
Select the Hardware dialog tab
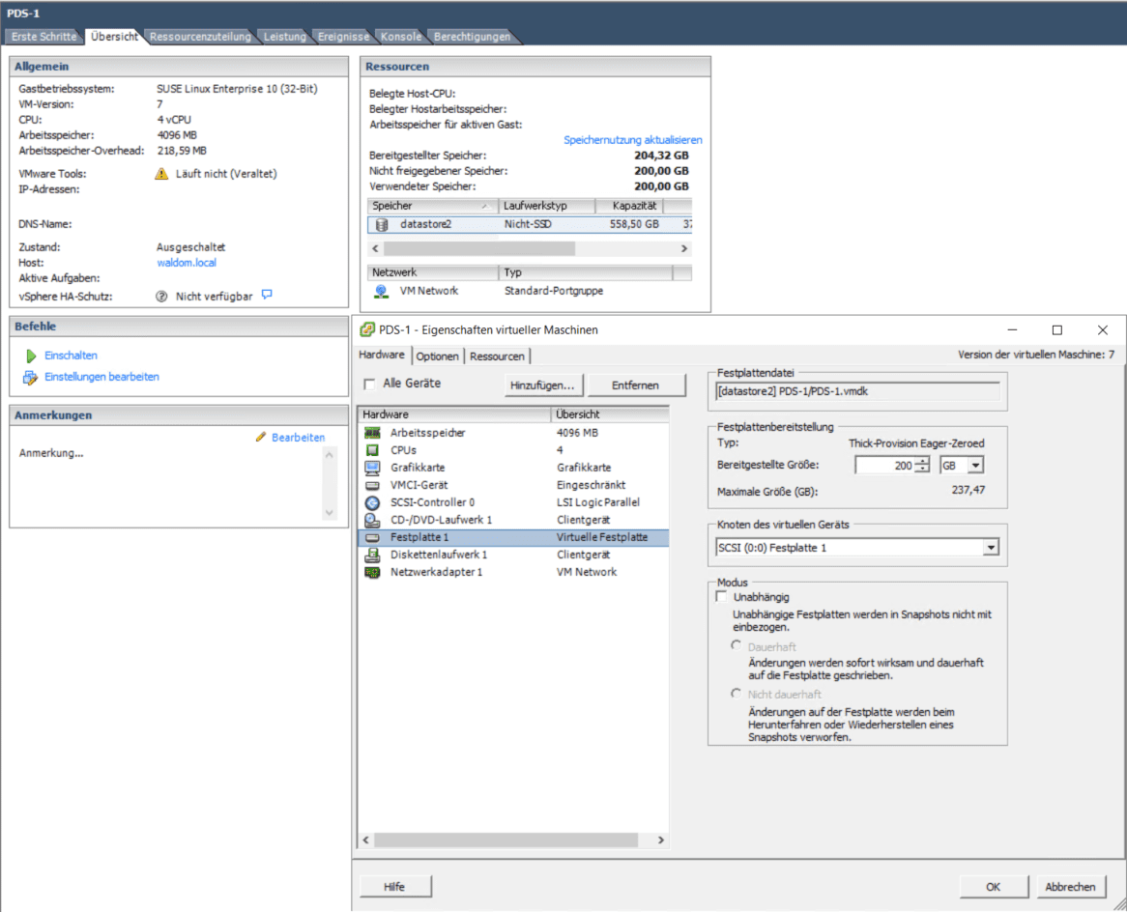click(382, 355)
